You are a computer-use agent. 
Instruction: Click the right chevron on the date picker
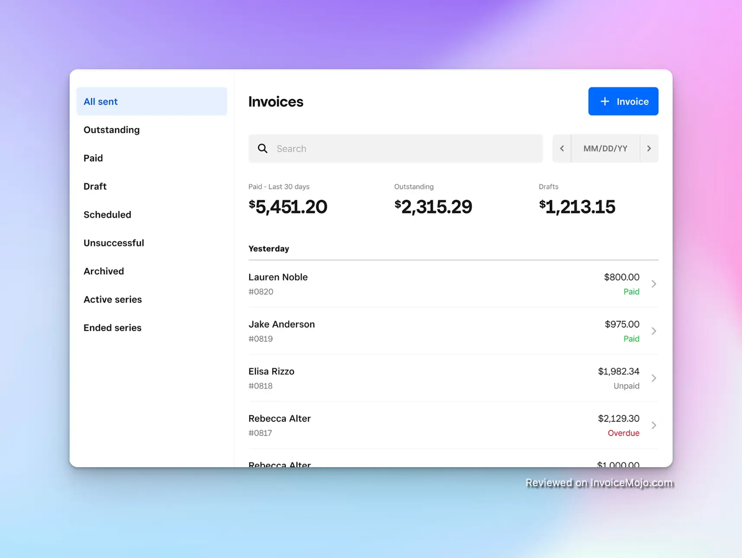tap(649, 148)
